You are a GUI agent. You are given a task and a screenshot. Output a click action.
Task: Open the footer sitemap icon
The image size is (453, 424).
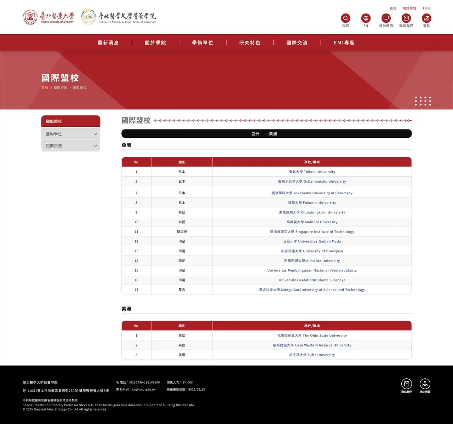click(x=425, y=384)
